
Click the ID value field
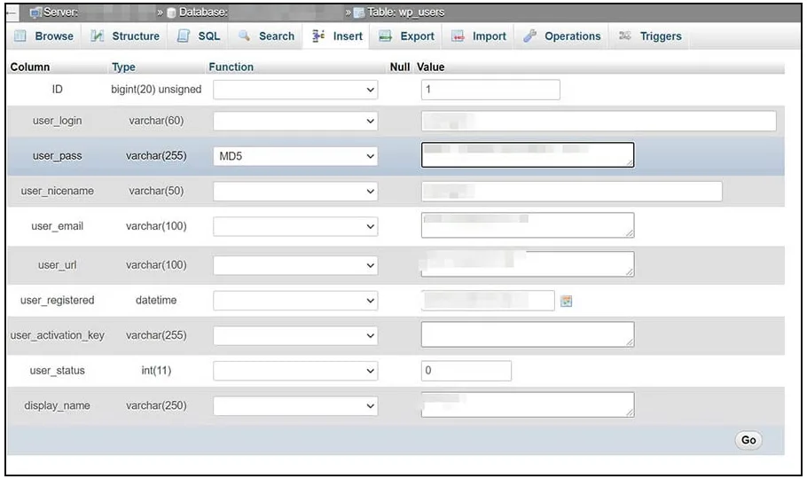tap(490, 90)
